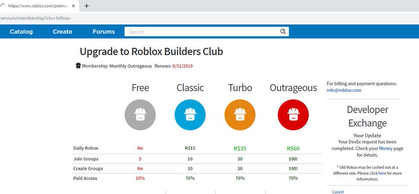
Task: Click the 'Your Update' heading
Action: click(x=367, y=135)
